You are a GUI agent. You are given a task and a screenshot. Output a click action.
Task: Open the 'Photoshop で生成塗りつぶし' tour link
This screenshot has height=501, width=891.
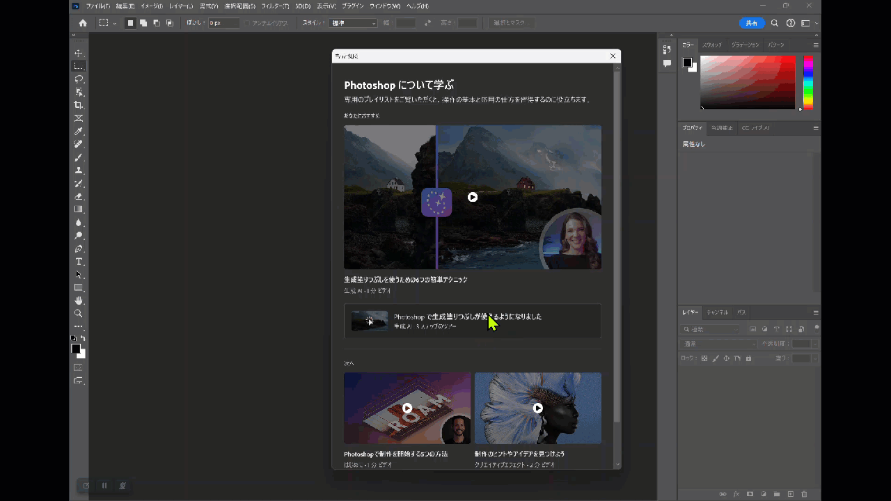point(473,321)
